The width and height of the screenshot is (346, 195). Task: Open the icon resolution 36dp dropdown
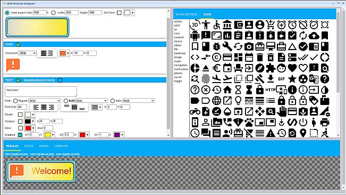click(27, 53)
